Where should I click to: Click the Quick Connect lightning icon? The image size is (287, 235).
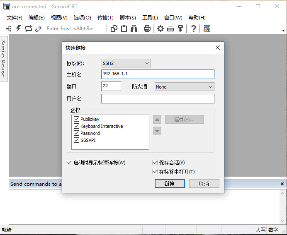click(x=19, y=29)
